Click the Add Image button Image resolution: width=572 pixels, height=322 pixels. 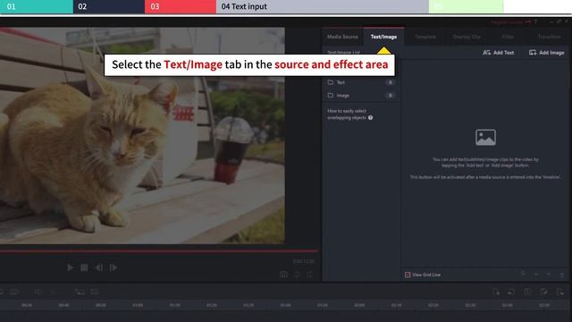pyautogui.click(x=546, y=53)
